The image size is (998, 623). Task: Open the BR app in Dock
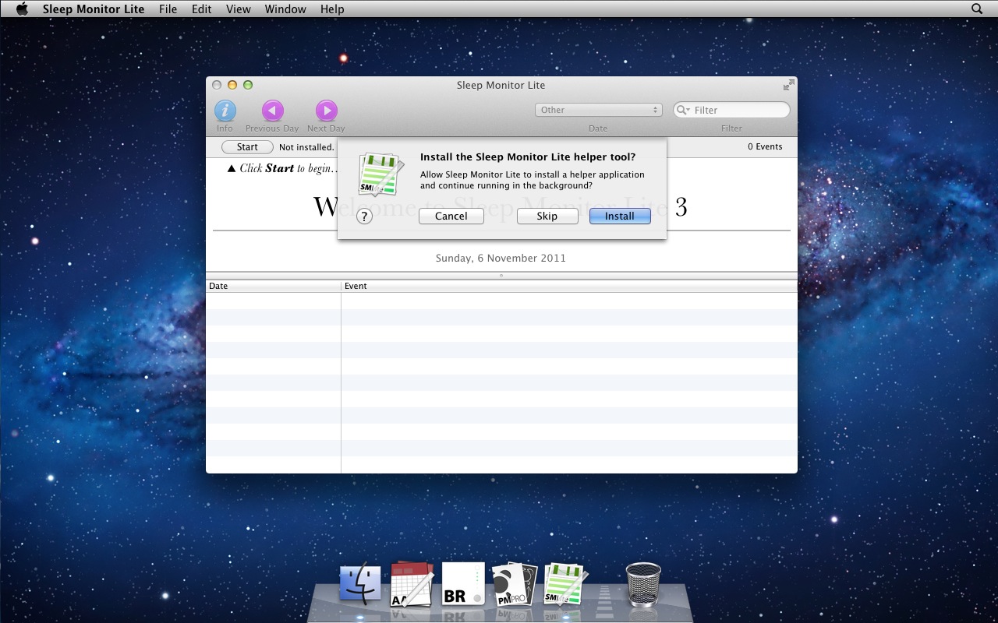(463, 584)
